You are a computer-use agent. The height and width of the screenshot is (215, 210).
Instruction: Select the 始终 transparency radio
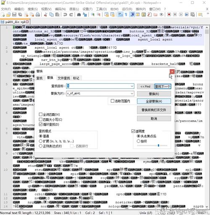pyautogui.click(x=138, y=141)
